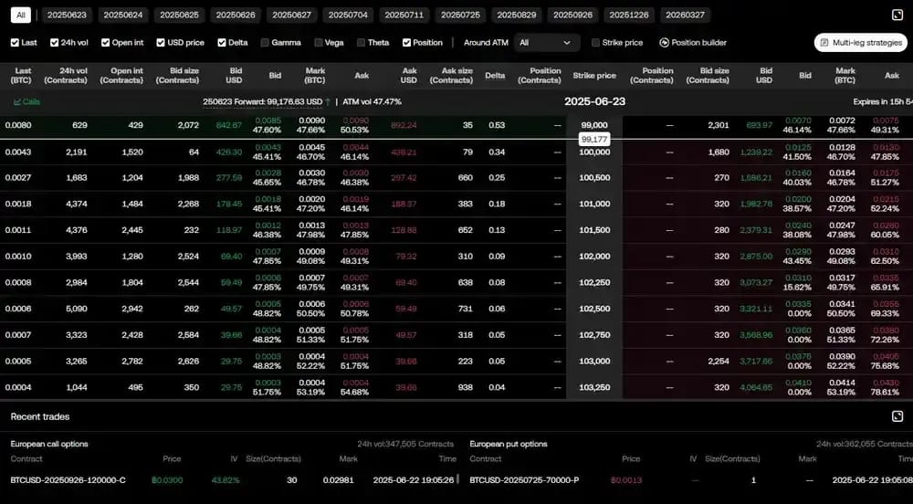Select the 20250625 expiry tab
This screenshot has height=504, width=913.
point(179,16)
